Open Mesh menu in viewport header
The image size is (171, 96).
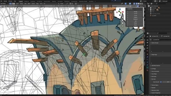[x=29, y=3]
